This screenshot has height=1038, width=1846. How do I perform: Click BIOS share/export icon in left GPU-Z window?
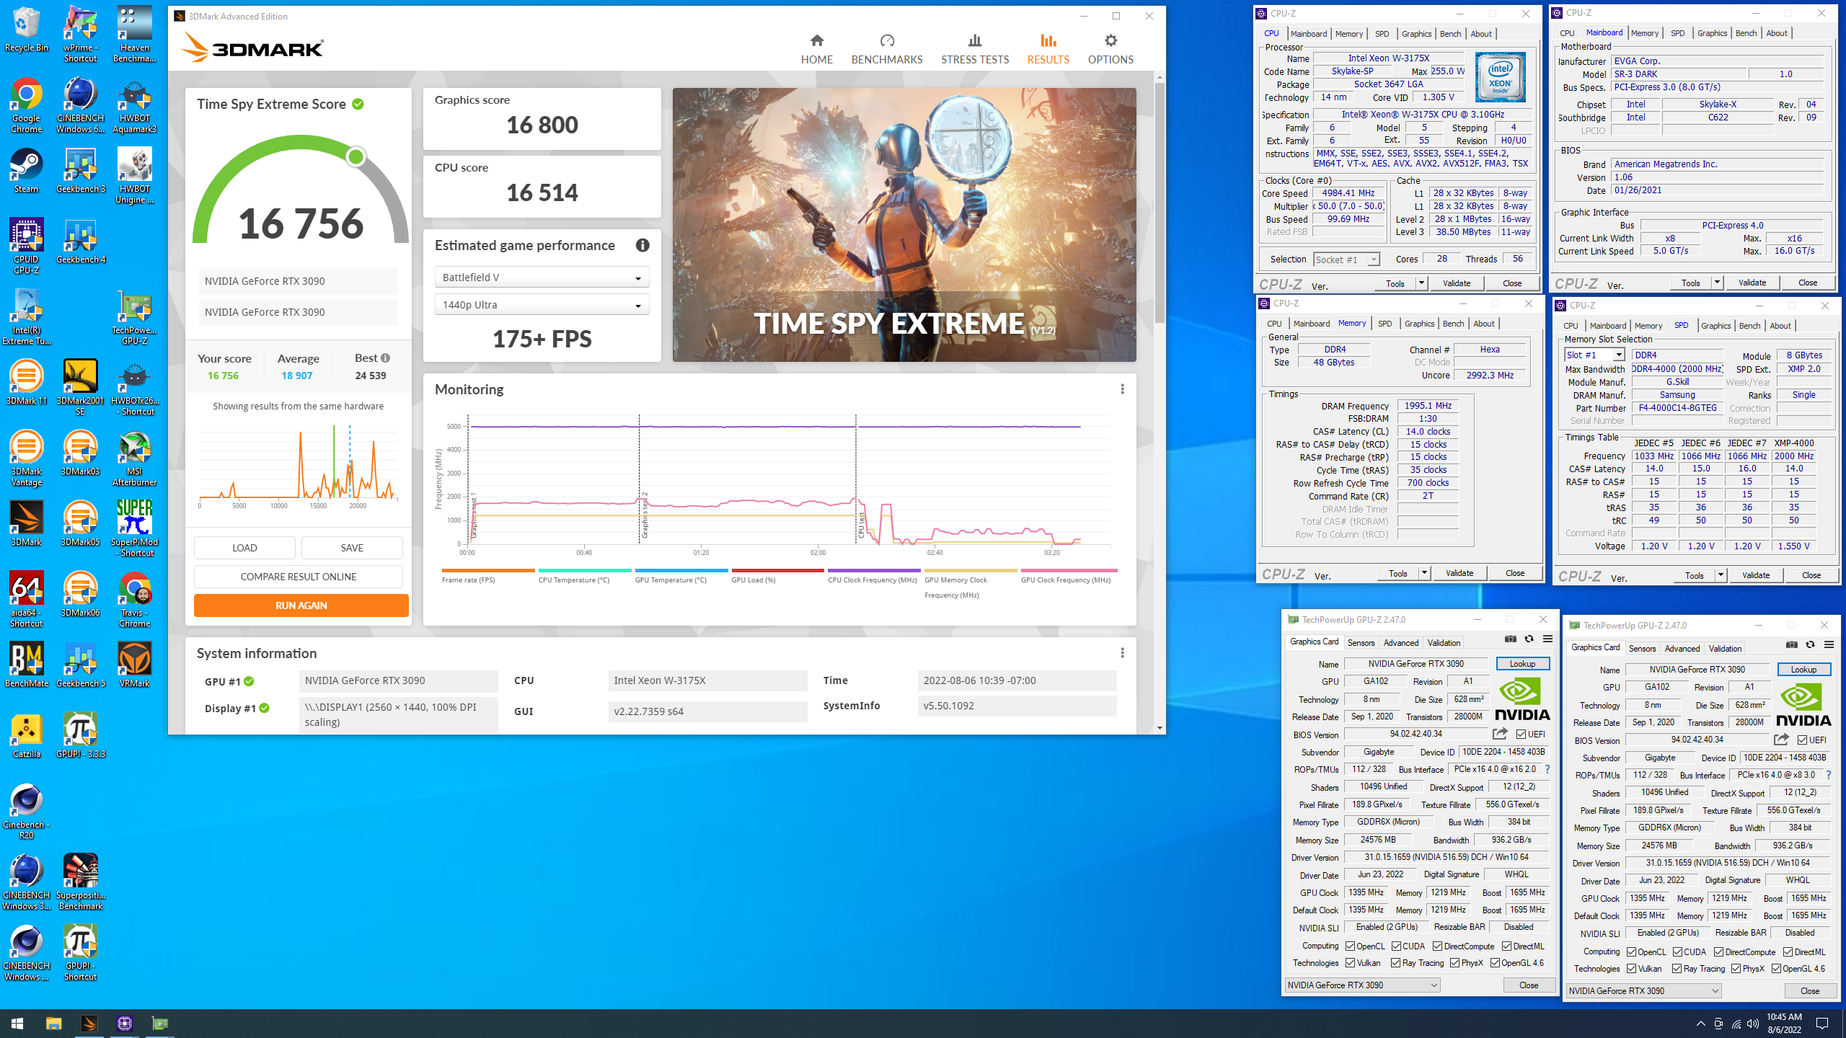1500,734
